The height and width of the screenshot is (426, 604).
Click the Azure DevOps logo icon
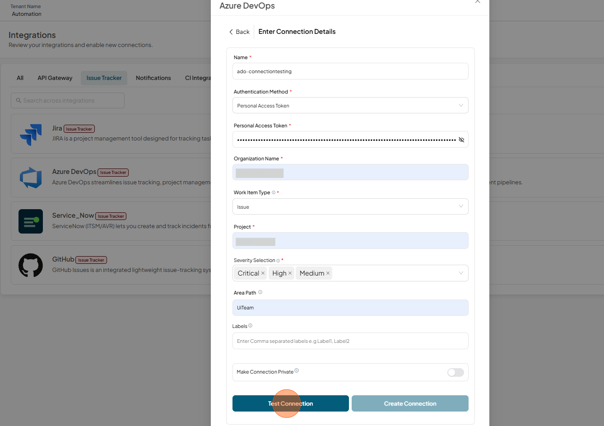pyautogui.click(x=31, y=178)
